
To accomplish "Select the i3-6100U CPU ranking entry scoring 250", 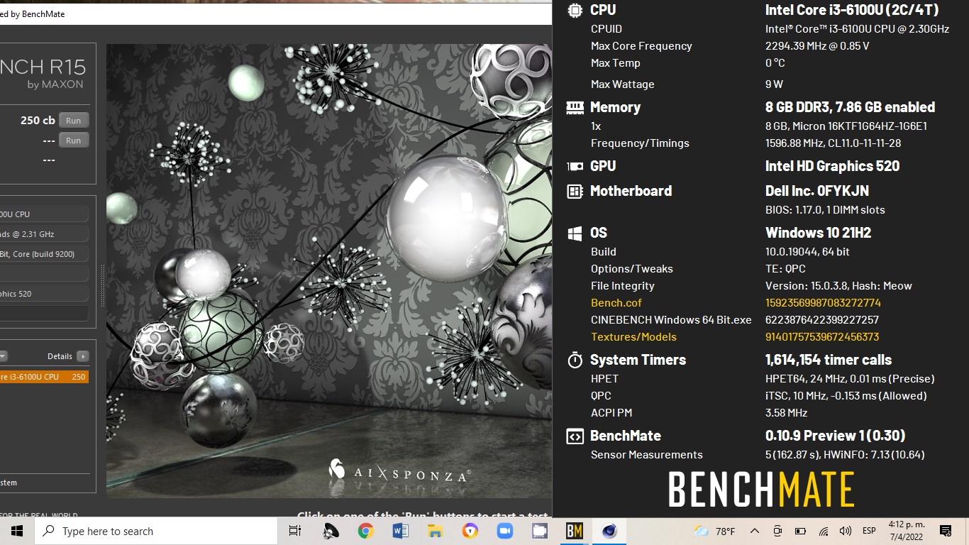I will [44, 377].
